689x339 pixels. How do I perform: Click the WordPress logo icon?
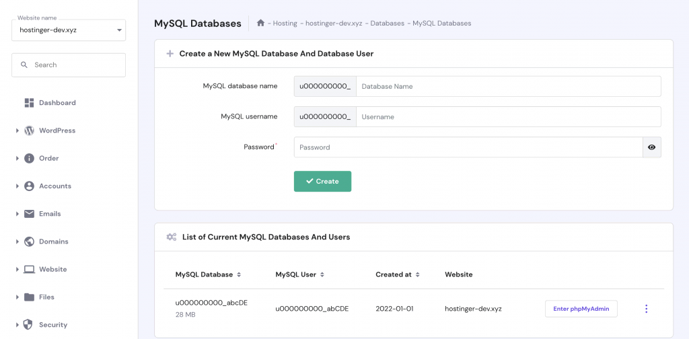[x=30, y=130]
